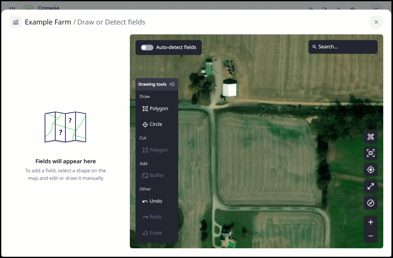The width and height of the screenshot is (393, 258).
Task: Expand map to fullscreen
Action: coord(371,186)
